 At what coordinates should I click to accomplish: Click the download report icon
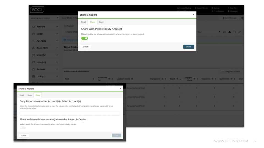[230, 32]
